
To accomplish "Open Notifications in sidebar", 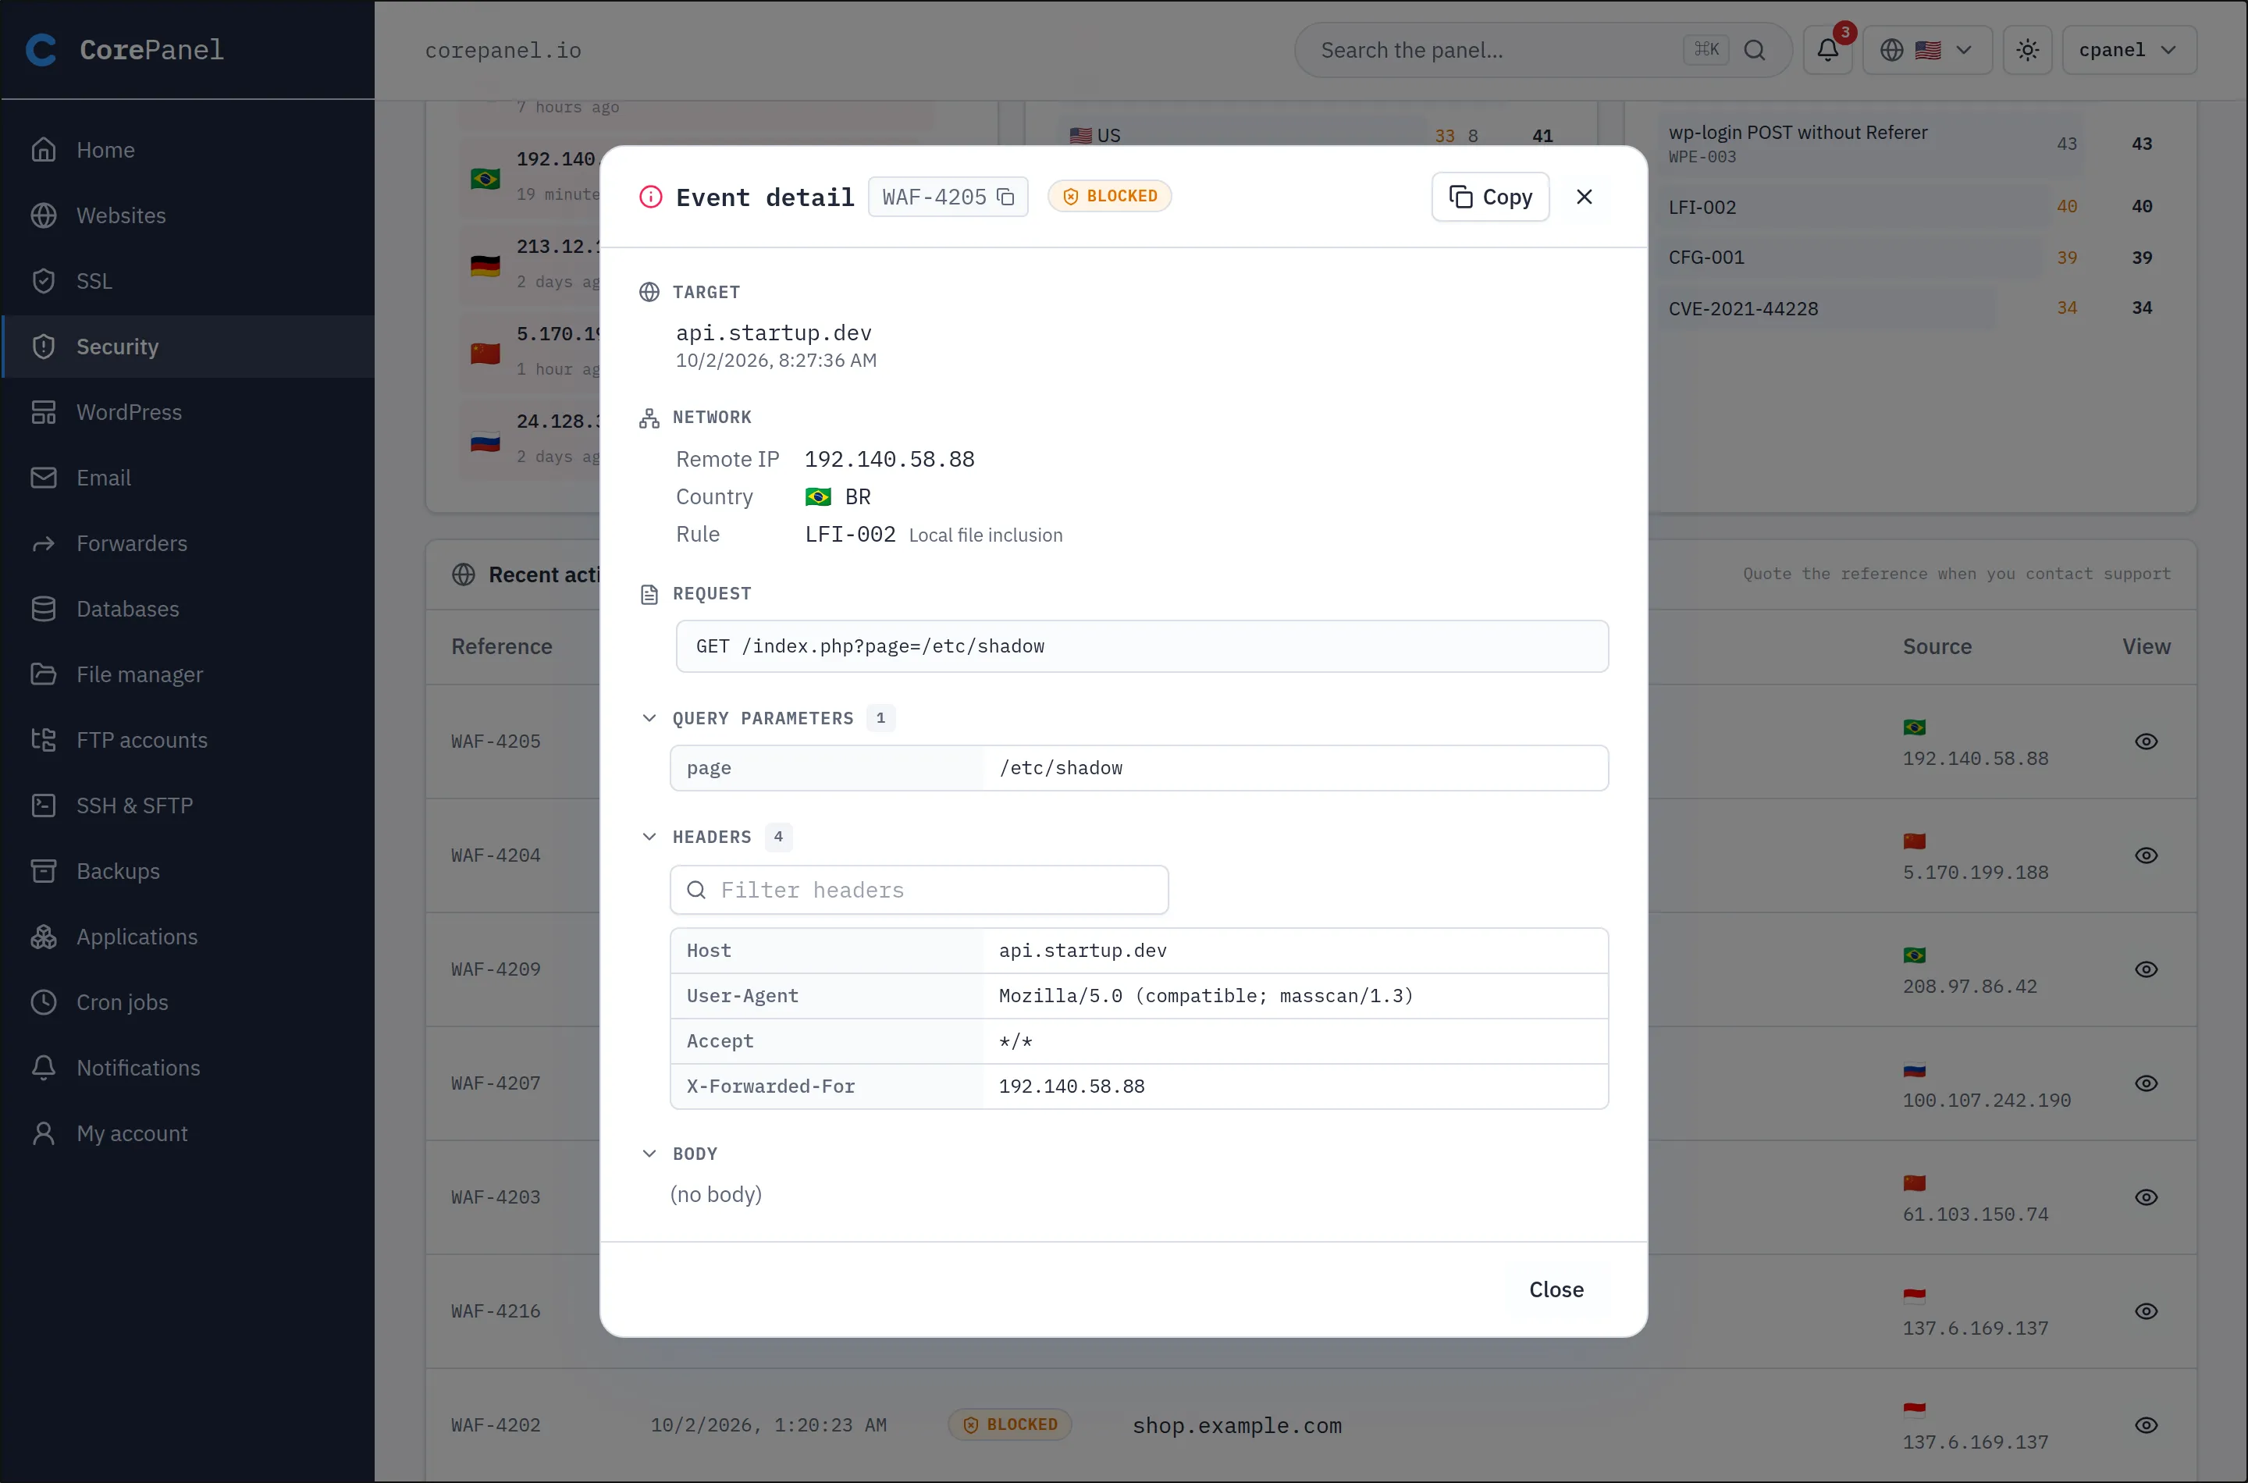I will click(187, 1068).
